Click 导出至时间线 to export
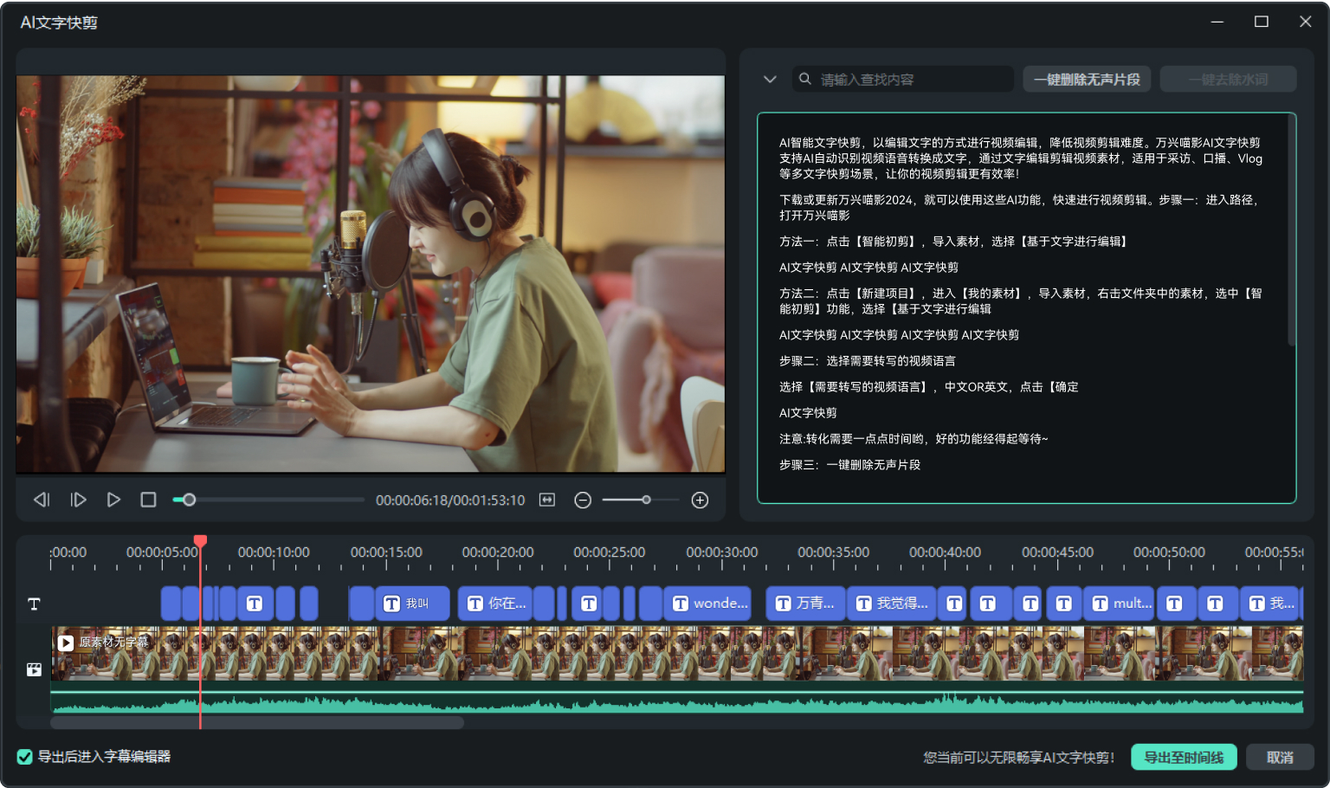This screenshot has height=788, width=1330. coord(1183,757)
